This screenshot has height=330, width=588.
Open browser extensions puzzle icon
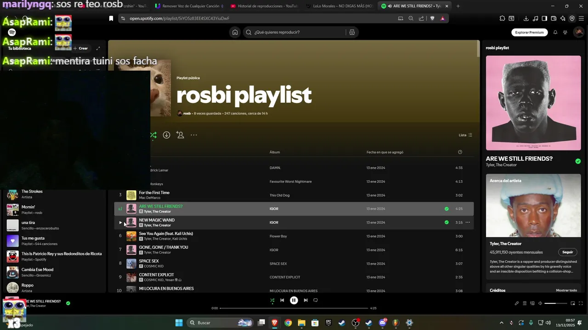502,18
